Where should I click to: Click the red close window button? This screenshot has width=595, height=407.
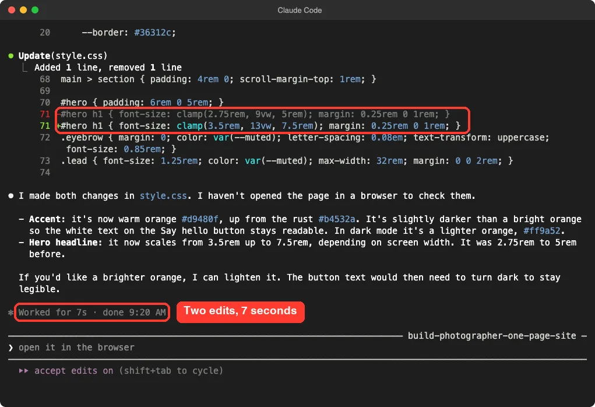[12, 10]
